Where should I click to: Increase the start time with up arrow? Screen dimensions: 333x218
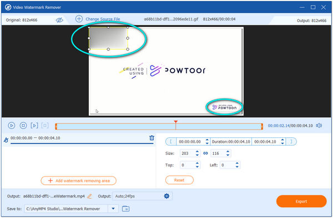pyautogui.click(x=207, y=139)
